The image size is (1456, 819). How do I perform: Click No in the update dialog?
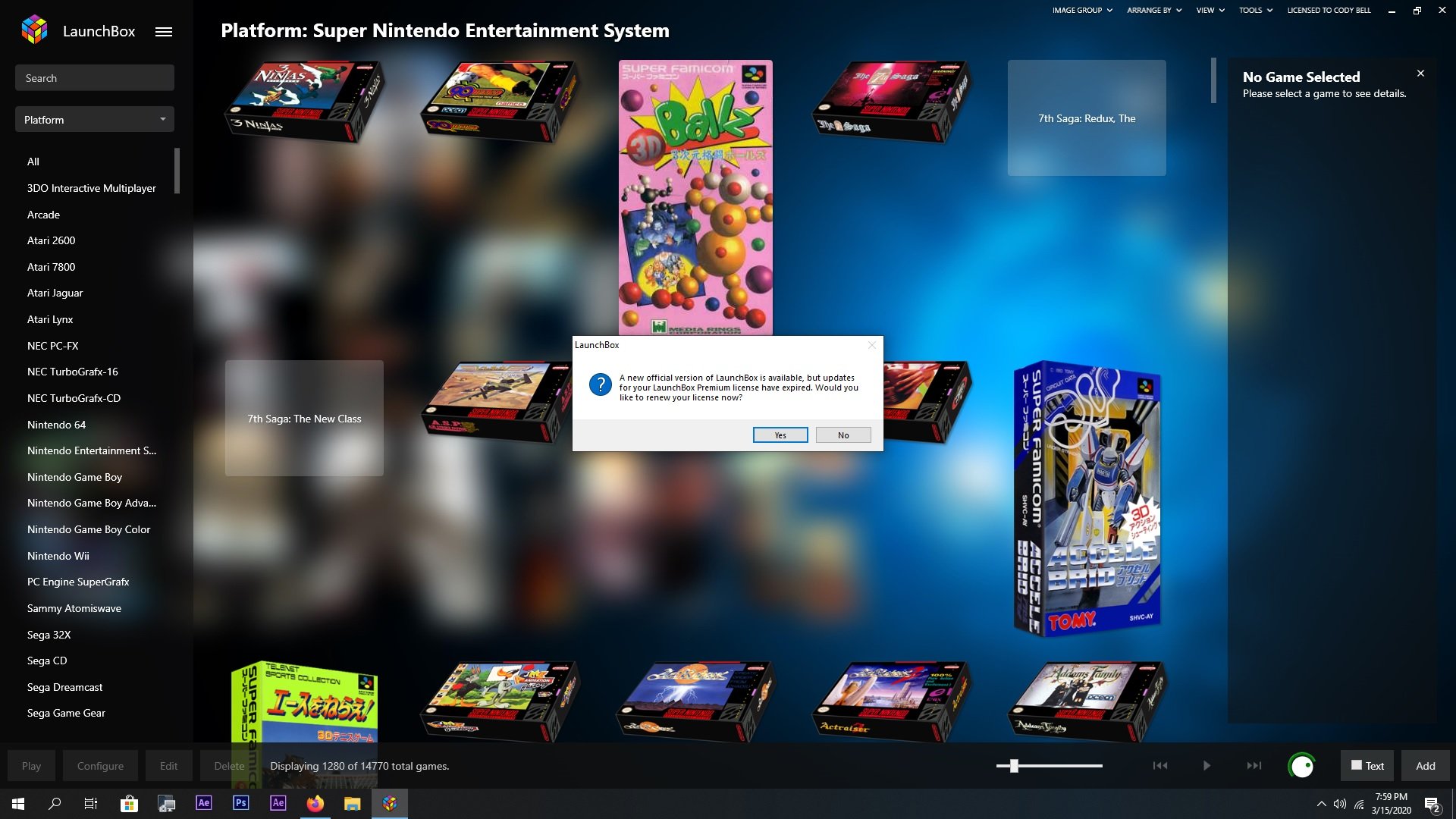843,435
